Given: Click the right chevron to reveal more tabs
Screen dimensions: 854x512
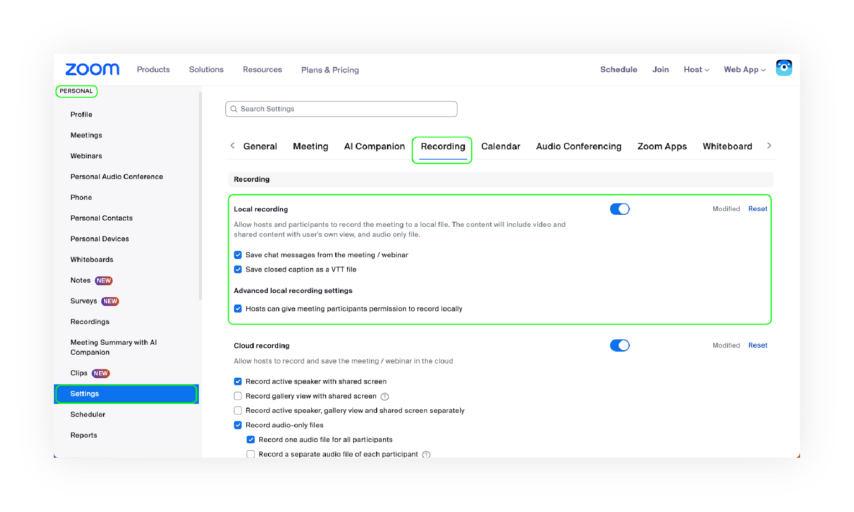Looking at the screenshot, I should 769,145.
